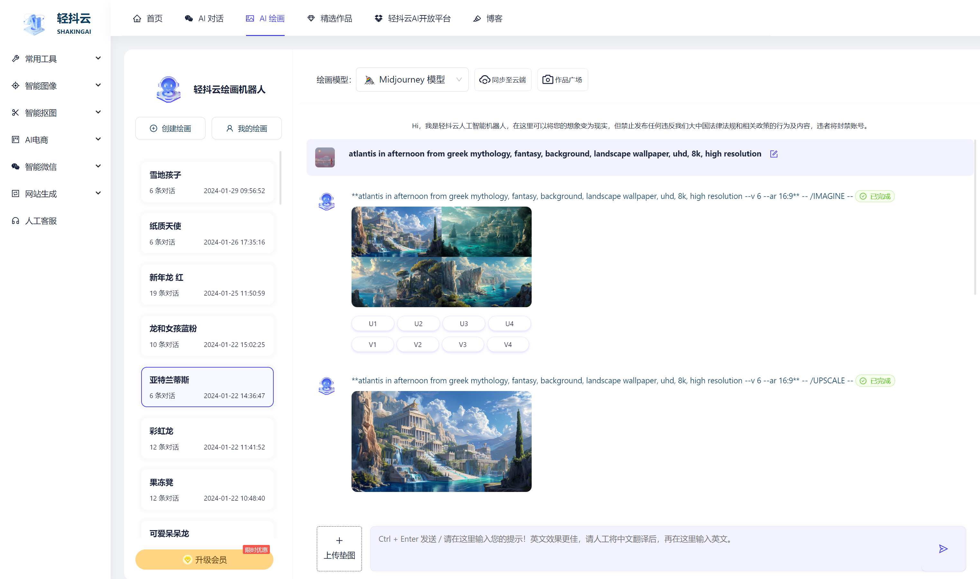Click the camera icon in 作品广场
This screenshot has width=980, height=579.
[548, 80]
